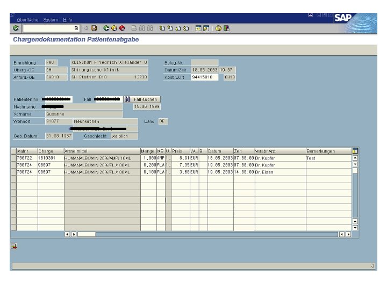The height and width of the screenshot is (290, 387).
Task: Click the icon below the table's bottom-left corner
Action: coord(14,246)
